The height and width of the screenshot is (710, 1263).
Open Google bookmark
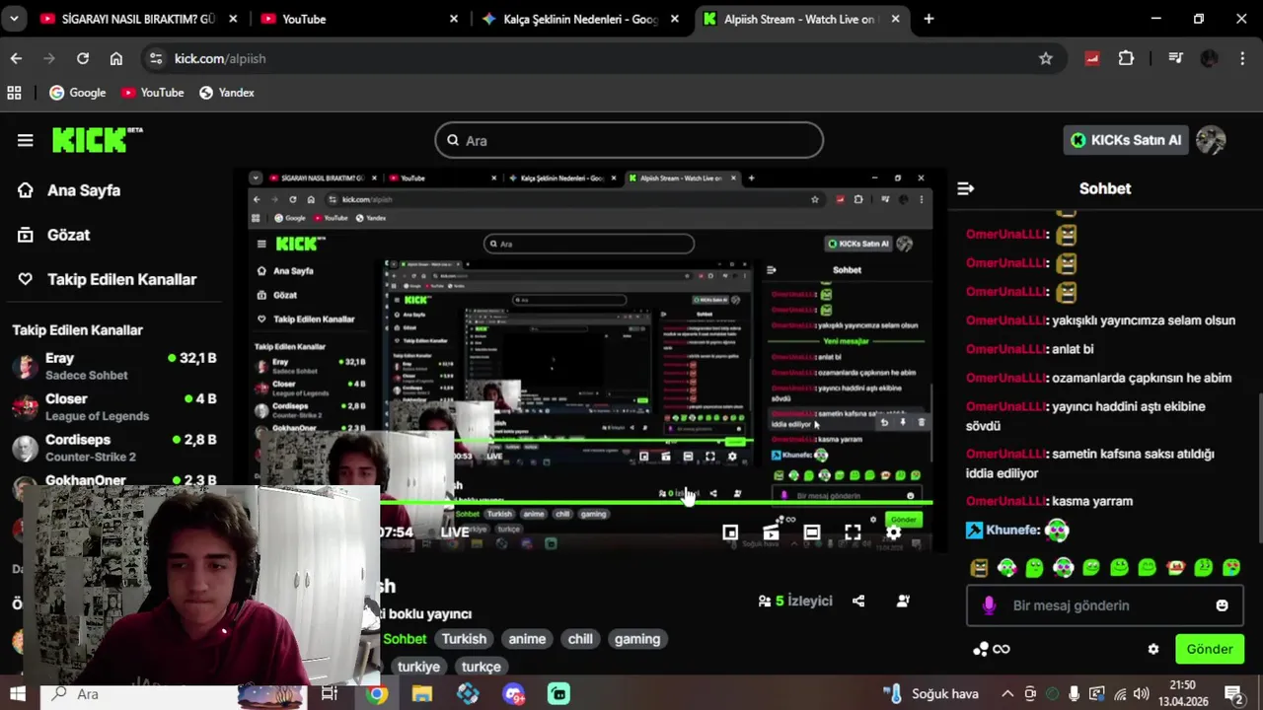(x=78, y=93)
